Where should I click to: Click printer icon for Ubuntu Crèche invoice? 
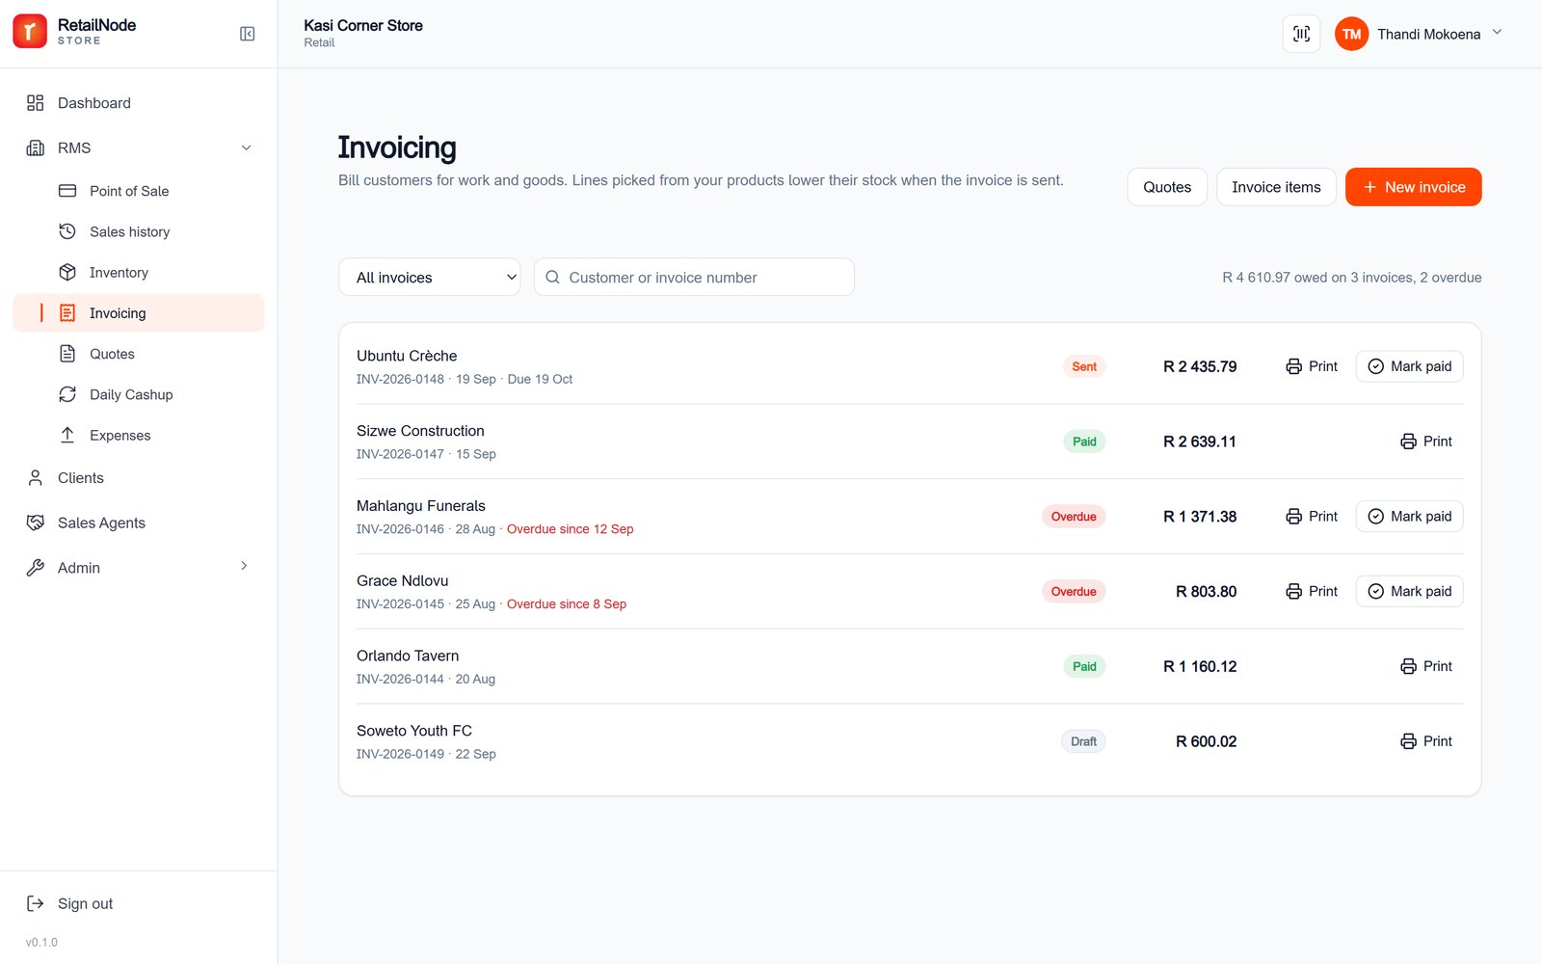[1294, 366]
